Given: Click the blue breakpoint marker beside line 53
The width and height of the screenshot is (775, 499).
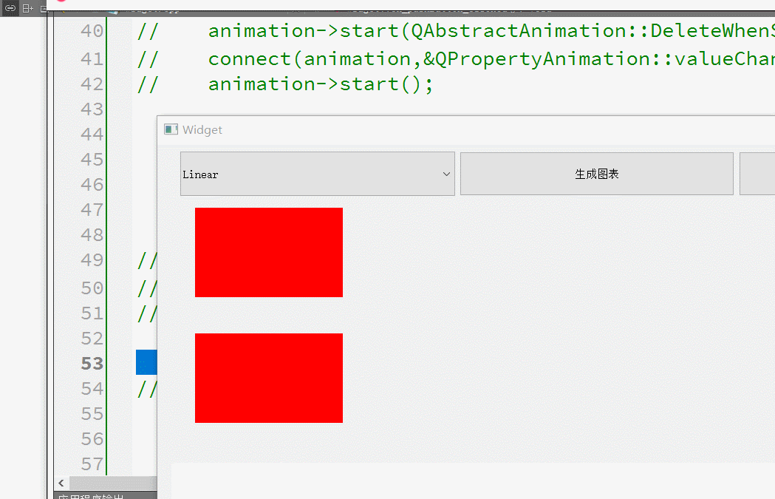Looking at the screenshot, I should [146, 362].
